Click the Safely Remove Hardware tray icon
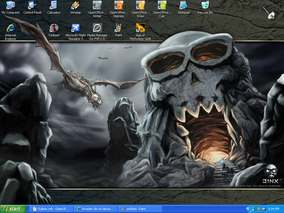 (263, 209)
